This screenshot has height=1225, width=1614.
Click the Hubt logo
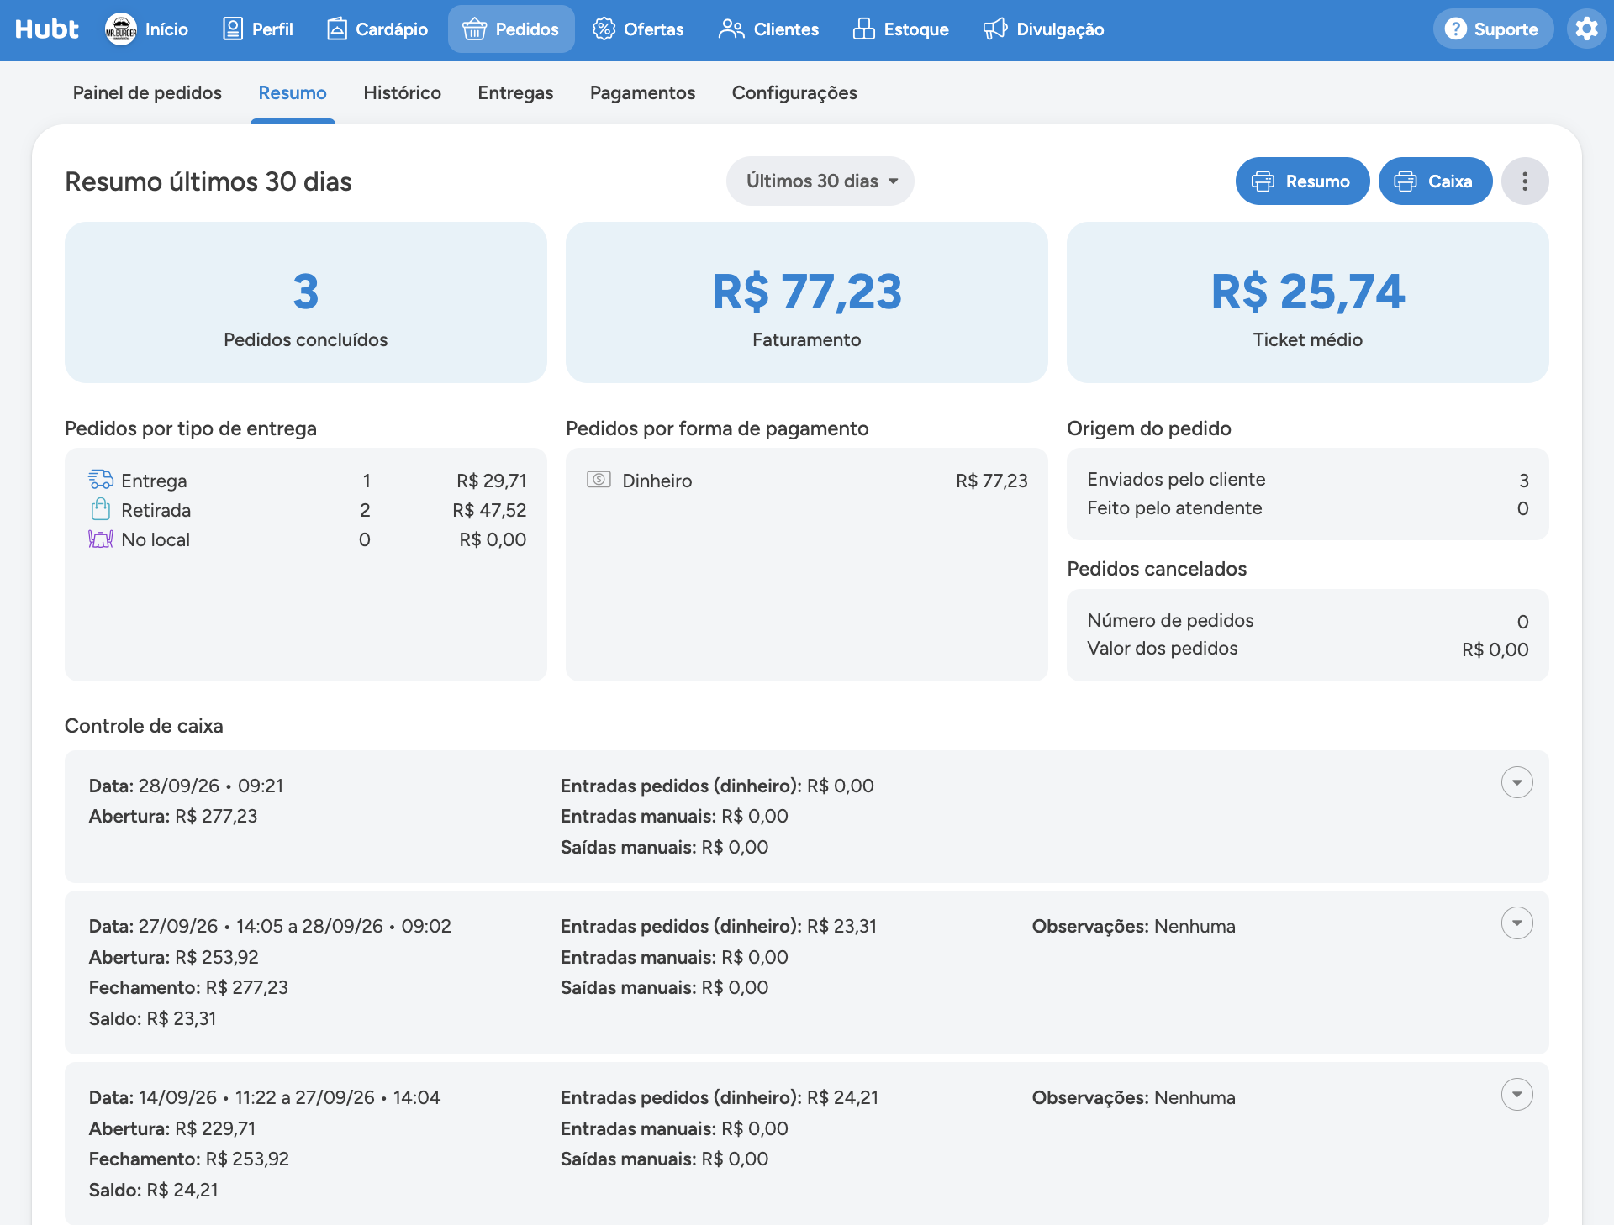click(46, 29)
